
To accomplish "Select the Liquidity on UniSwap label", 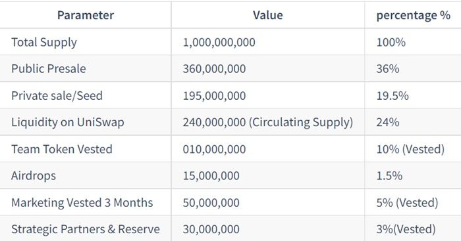I will pos(68,122).
